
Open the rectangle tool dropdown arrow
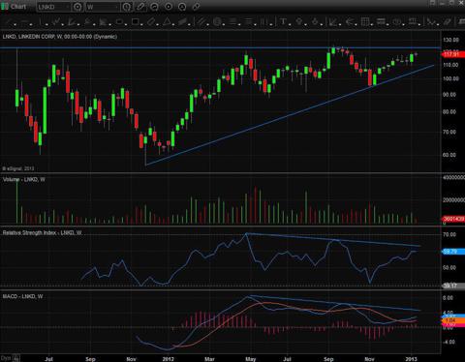pos(141,24)
